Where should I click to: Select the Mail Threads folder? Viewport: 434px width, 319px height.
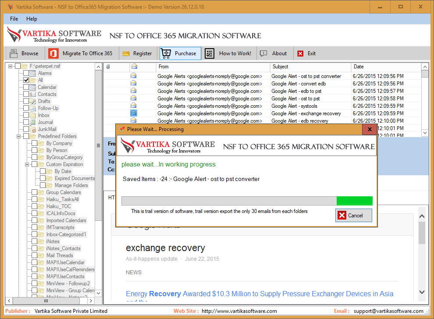coord(60,255)
